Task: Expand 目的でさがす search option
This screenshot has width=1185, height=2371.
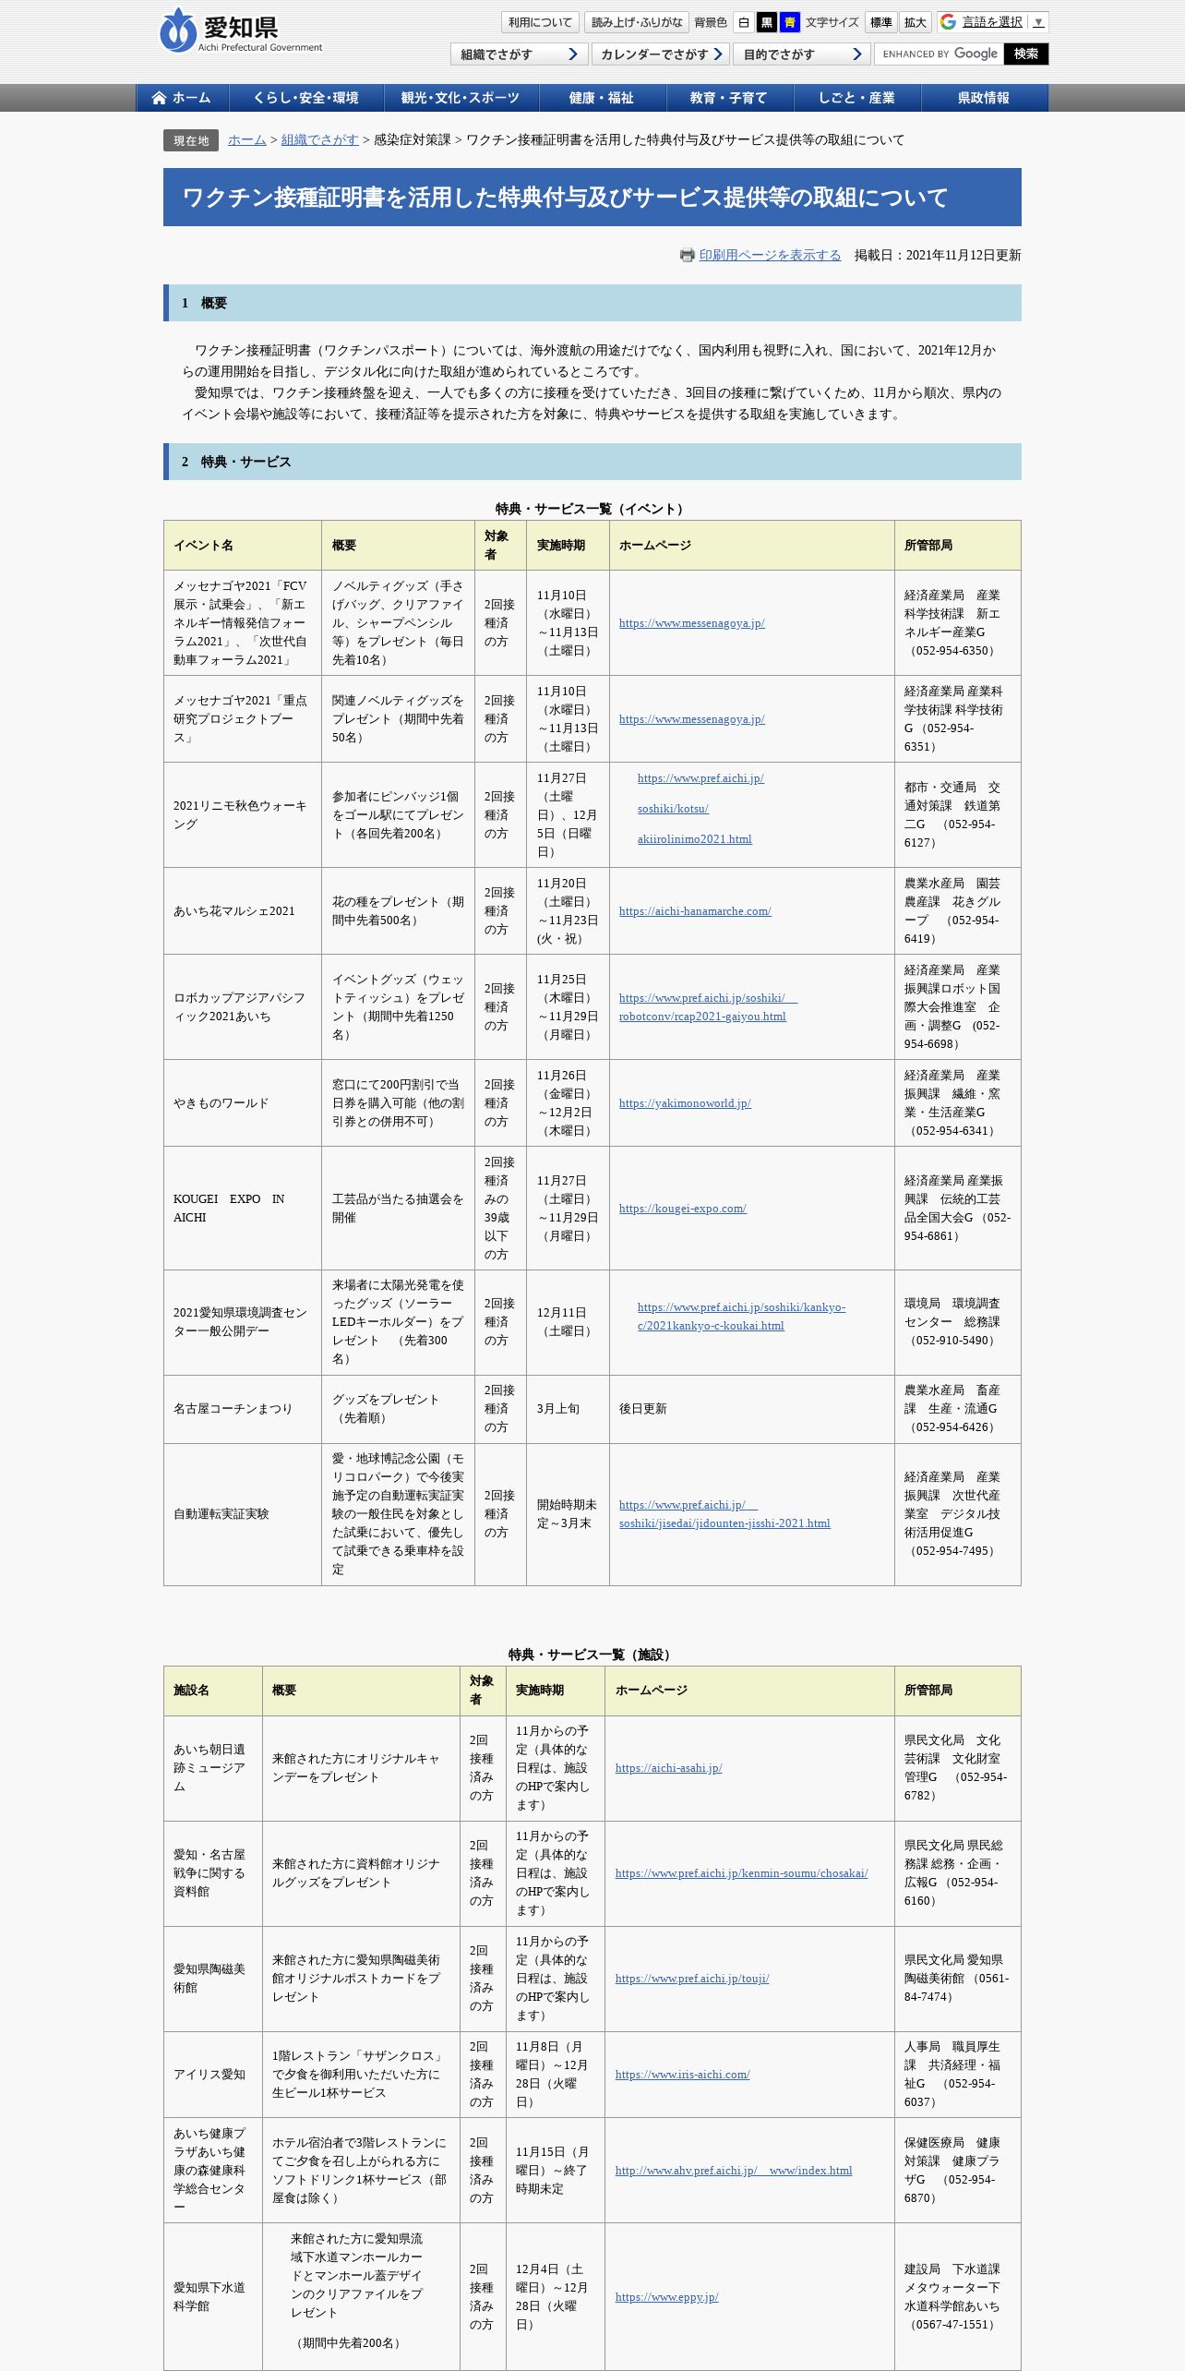Action: click(802, 54)
